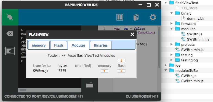Screen dimensions: 213x102
Task: Toggle the split-pane layout icon
Action: [x=120, y=17]
